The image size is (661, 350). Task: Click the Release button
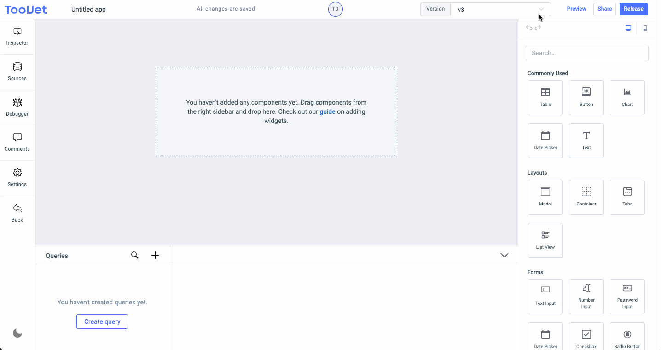(x=633, y=9)
